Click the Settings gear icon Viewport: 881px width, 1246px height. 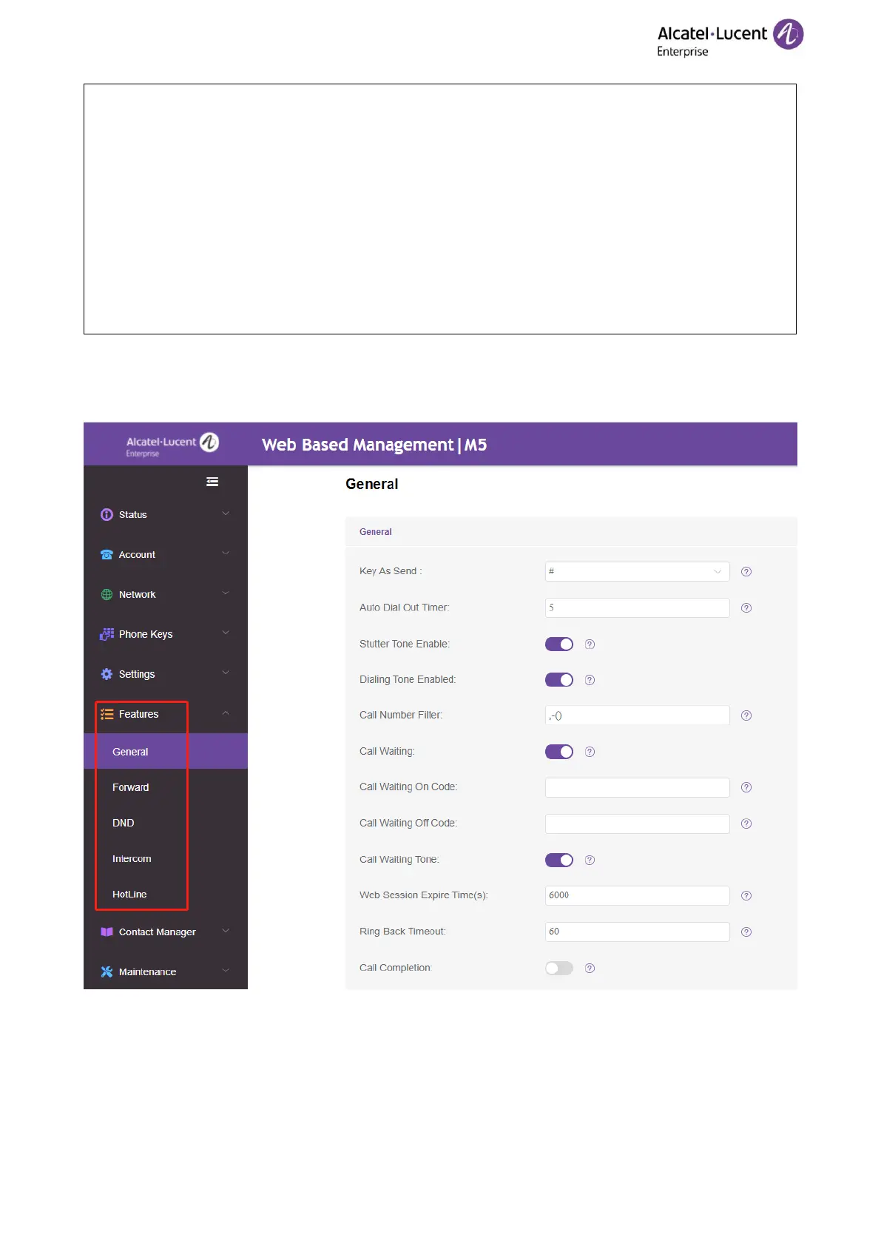coord(107,675)
